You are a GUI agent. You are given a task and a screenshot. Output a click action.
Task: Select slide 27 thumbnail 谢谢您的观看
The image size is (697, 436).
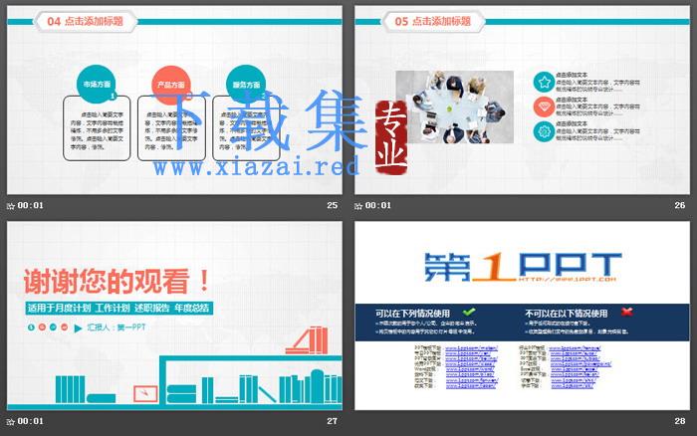[174, 316]
